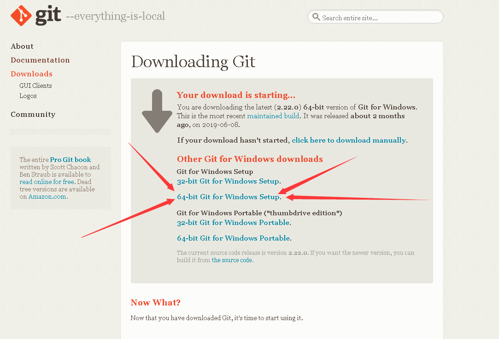Open the Documentation section

[x=40, y=60]
